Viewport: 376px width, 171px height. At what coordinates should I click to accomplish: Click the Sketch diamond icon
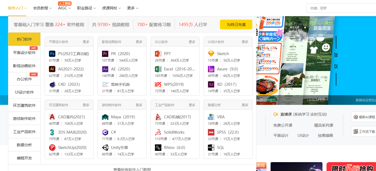pos(211,54)
